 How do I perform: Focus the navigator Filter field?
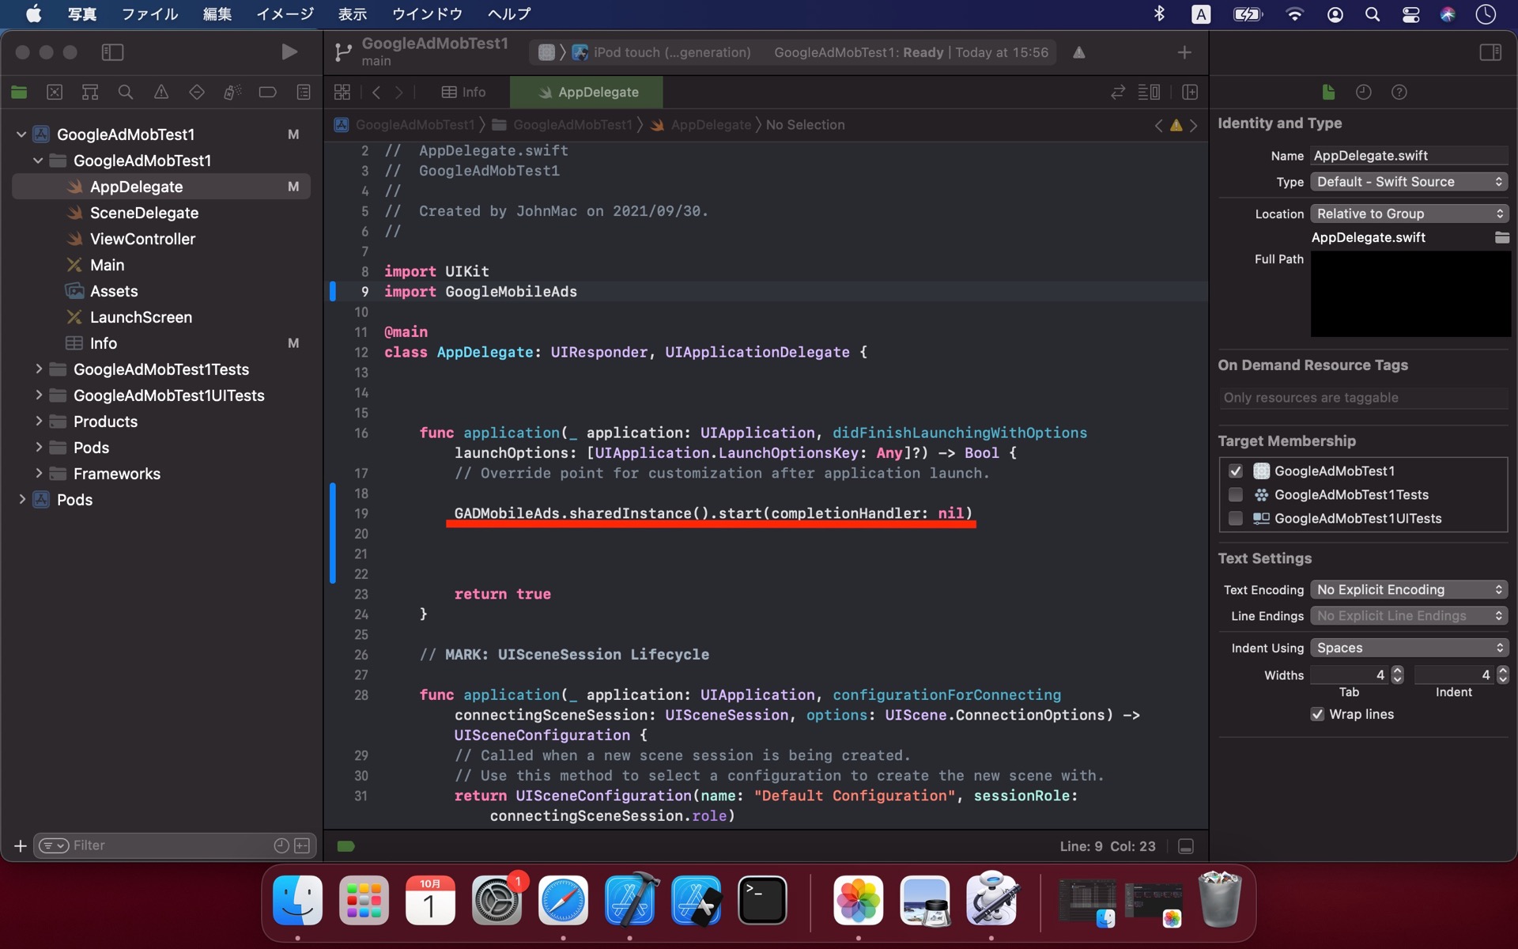(170, 845)
